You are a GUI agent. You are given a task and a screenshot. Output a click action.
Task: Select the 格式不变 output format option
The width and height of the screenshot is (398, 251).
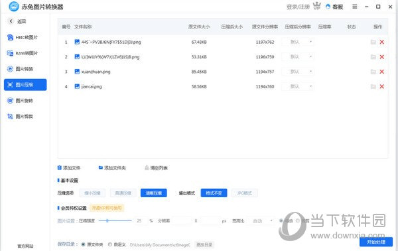tap(214, 193)
